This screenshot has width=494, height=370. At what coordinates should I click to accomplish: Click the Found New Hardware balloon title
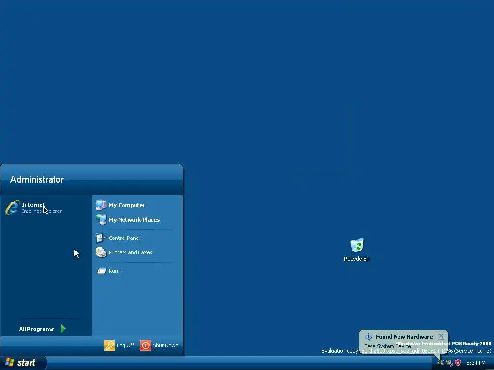(404, 337)
